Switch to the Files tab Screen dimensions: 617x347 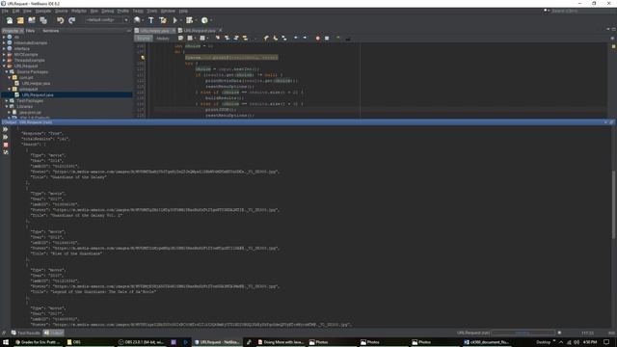tap(30, 31)
